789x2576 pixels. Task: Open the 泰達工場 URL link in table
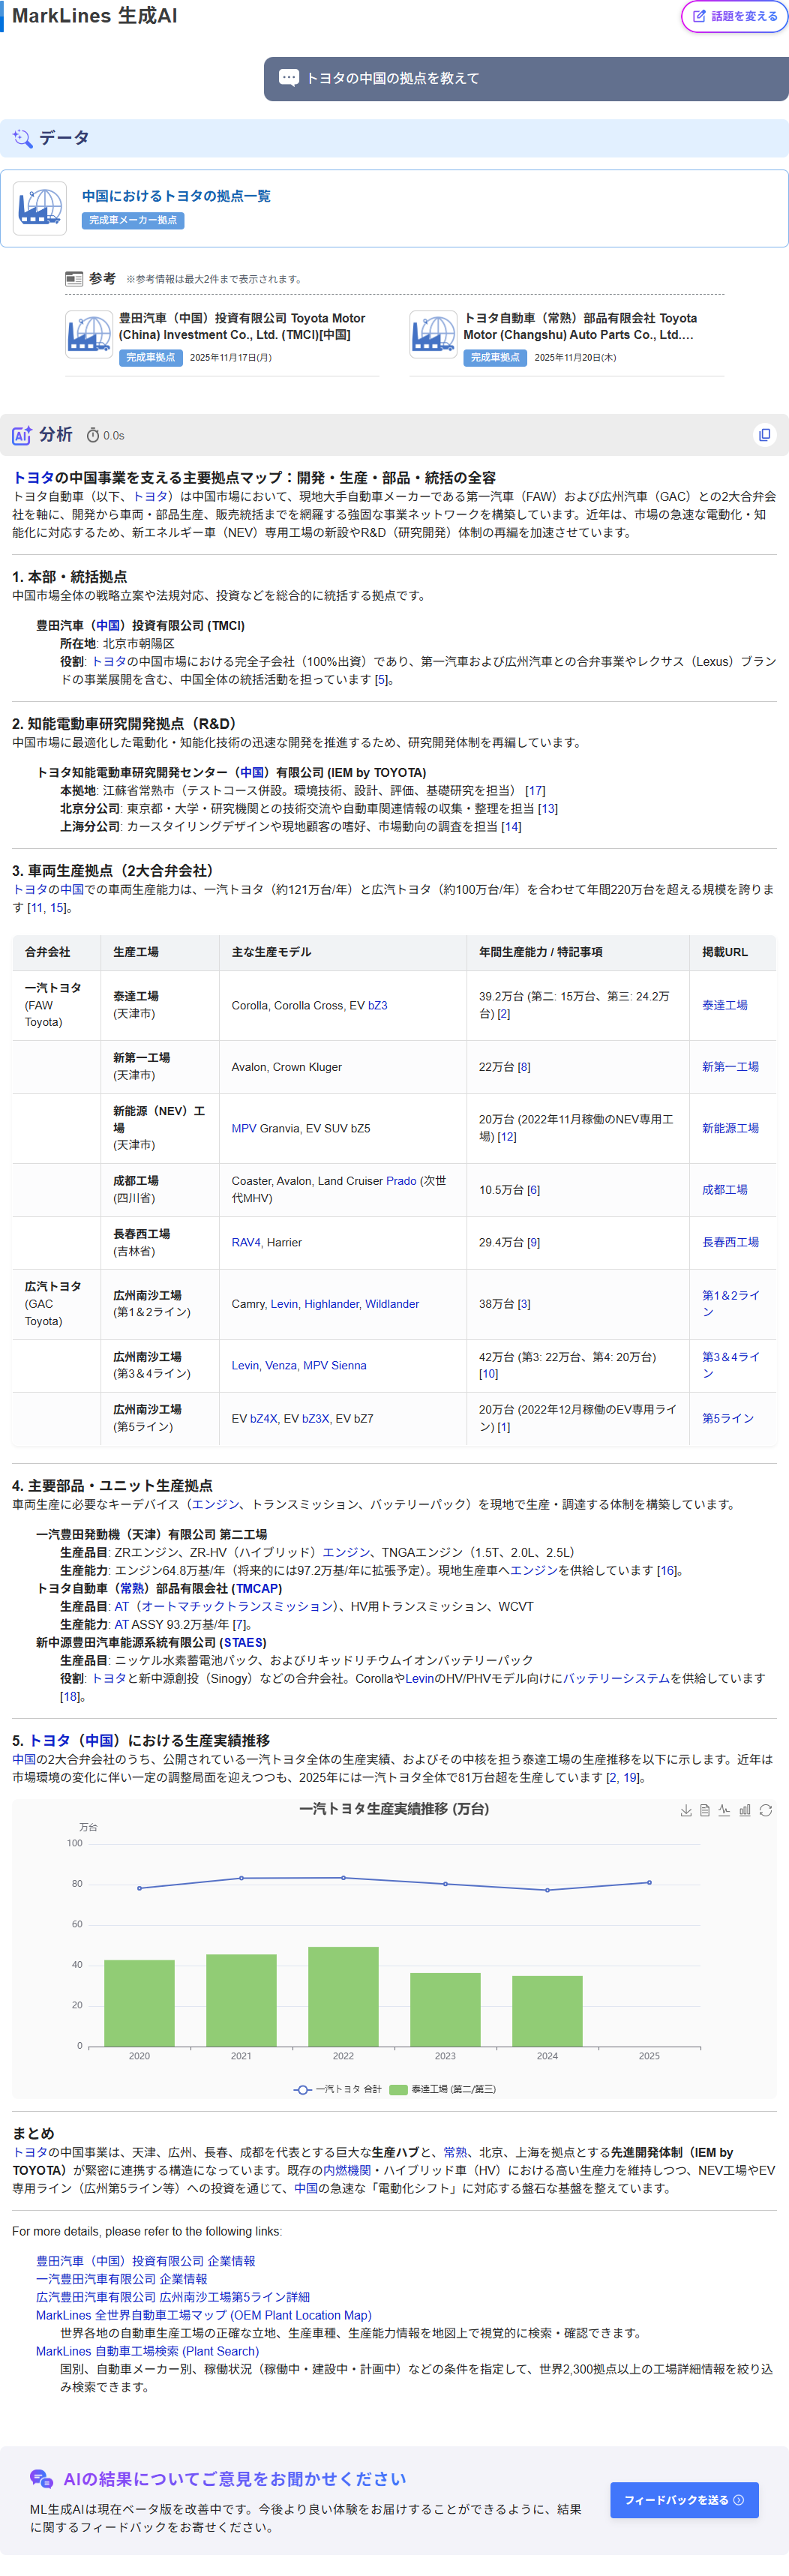[x=724, y=1005]
